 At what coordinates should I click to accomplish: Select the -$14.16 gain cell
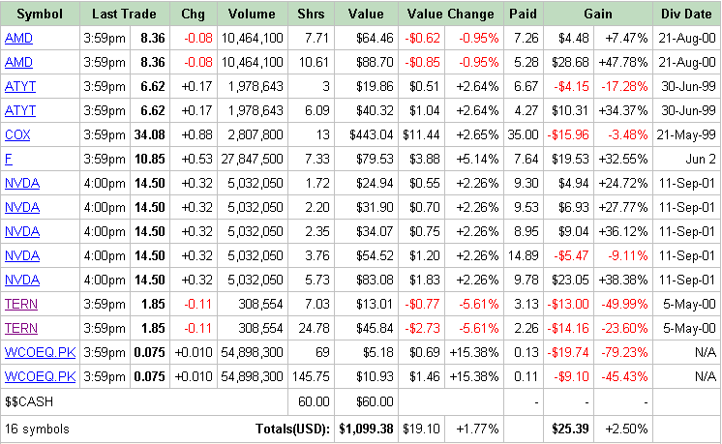pyautogui.click(x=569, y=328)
